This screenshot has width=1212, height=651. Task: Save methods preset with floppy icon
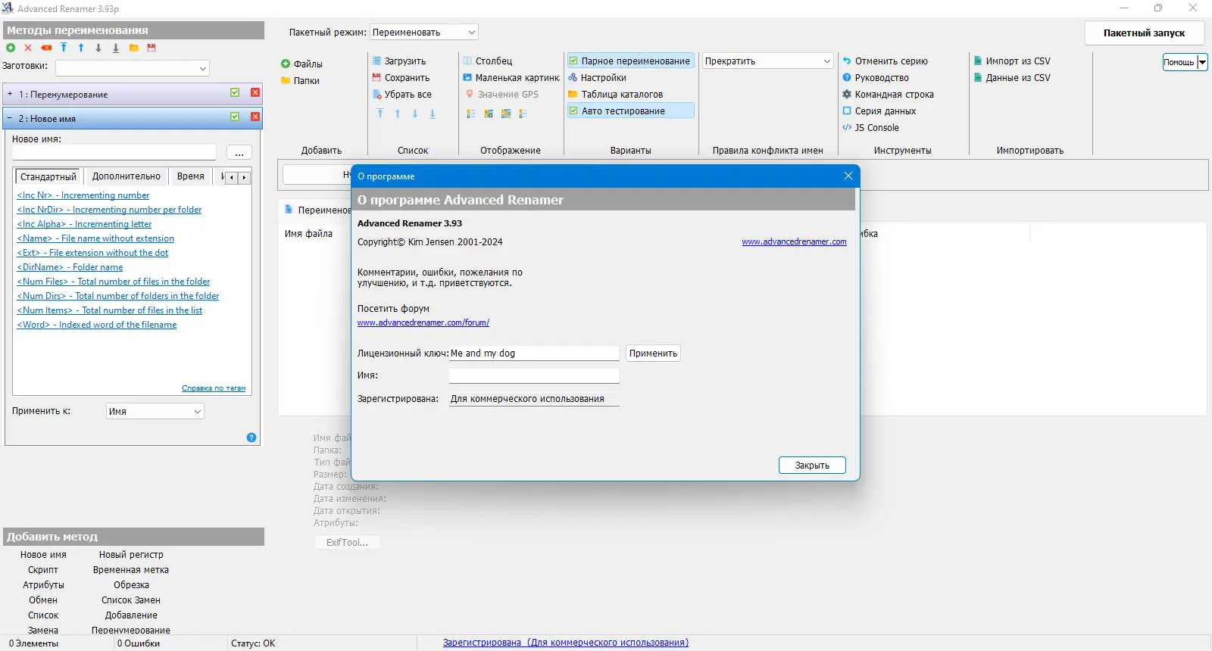point(151,48)
